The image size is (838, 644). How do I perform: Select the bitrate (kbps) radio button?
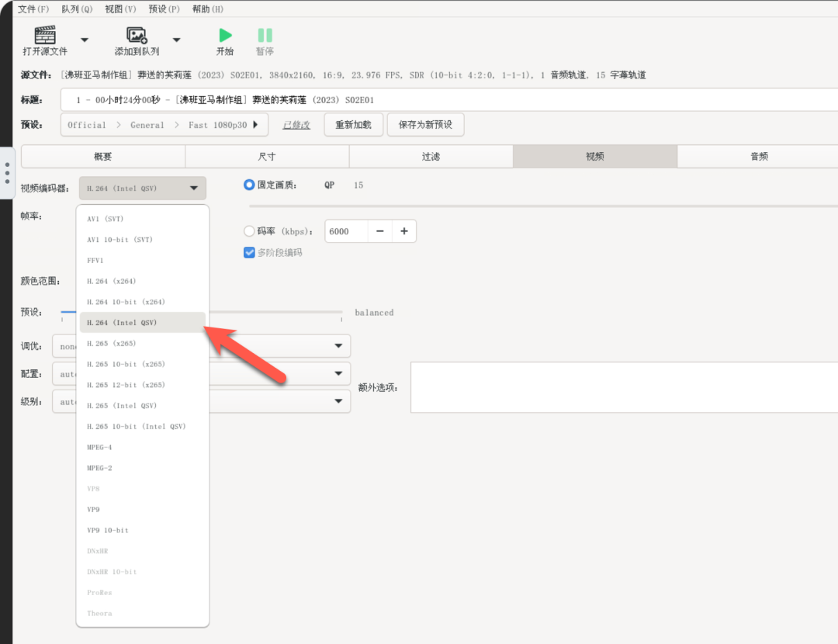248,231
